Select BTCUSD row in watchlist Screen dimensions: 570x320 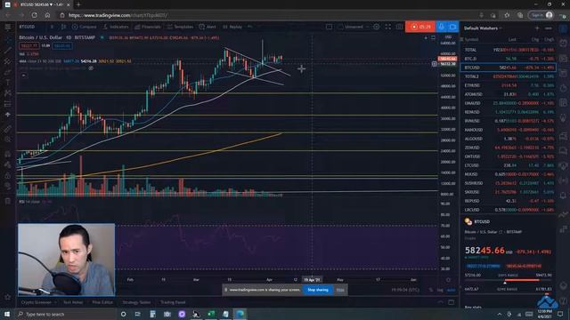pos(509,68)
